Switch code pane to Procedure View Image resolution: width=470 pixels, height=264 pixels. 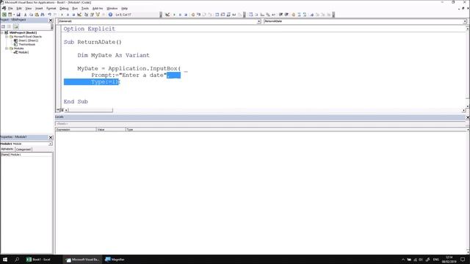[58, 110]
